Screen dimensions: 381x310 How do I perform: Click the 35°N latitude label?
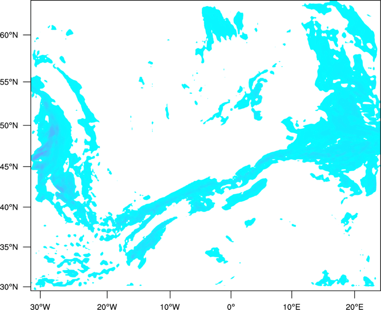tap(9, 247)
